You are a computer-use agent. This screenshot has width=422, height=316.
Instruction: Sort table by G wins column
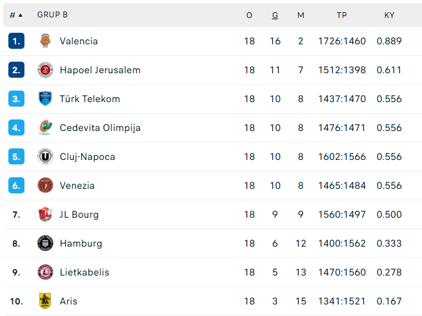pos(275,15)
